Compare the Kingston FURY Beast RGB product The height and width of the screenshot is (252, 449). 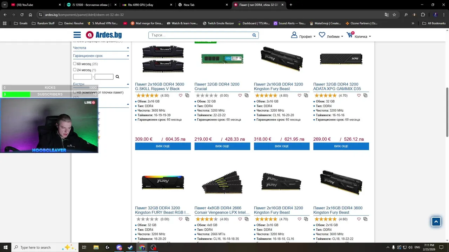click(187, 219)
